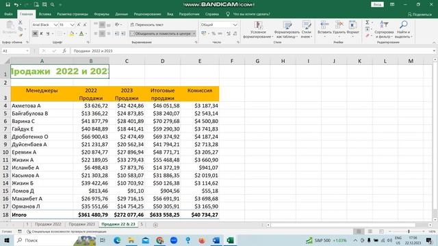Click the accessibility check status message
Screen dimensions: 438x246
(x=66, y=232)
